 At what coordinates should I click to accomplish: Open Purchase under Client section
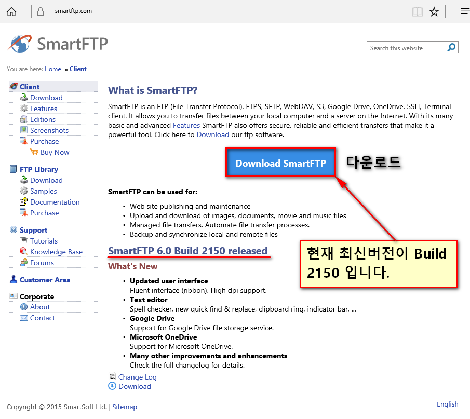point(44,141)
